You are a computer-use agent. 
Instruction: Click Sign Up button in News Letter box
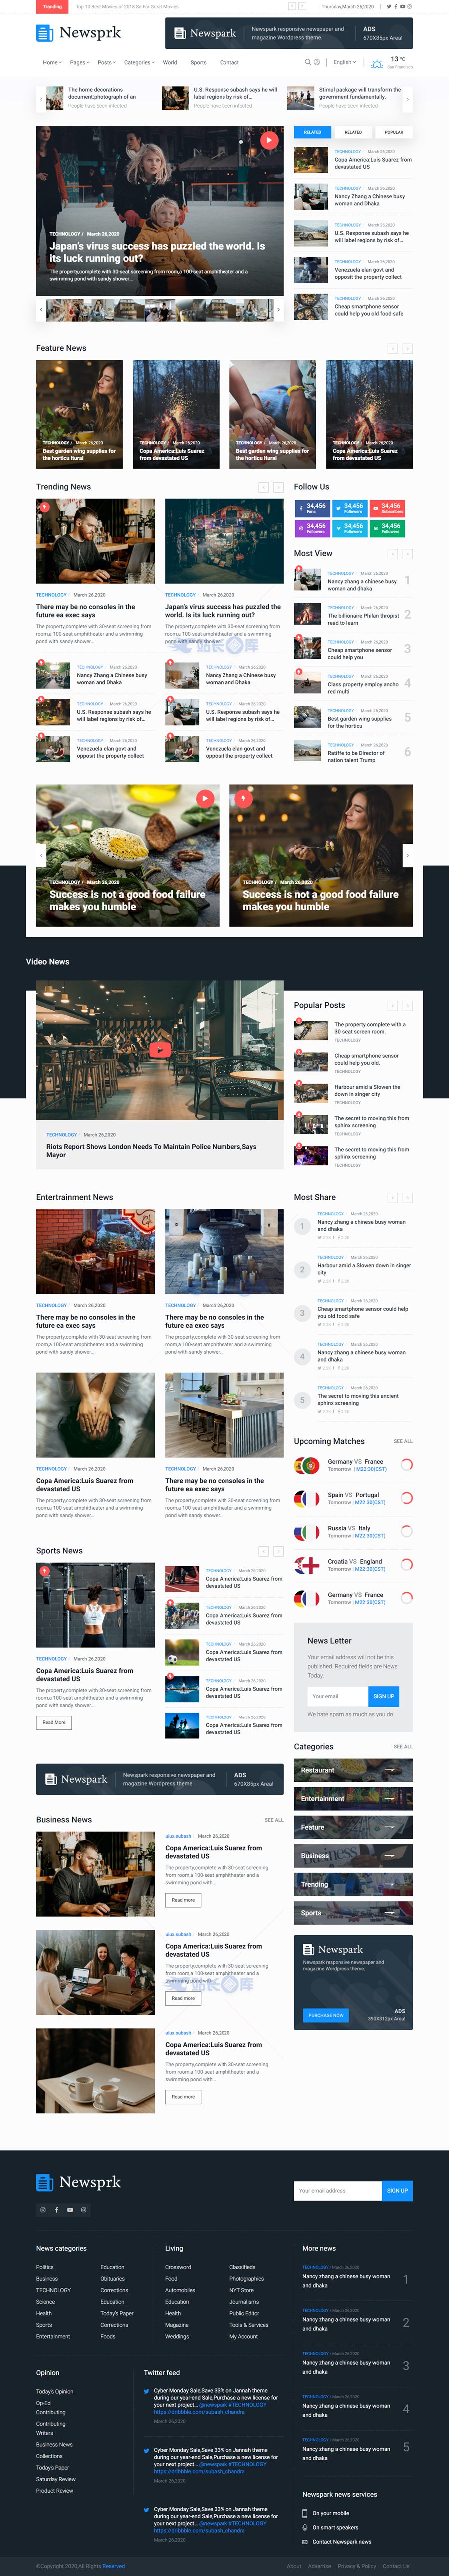coord(383,1696)
